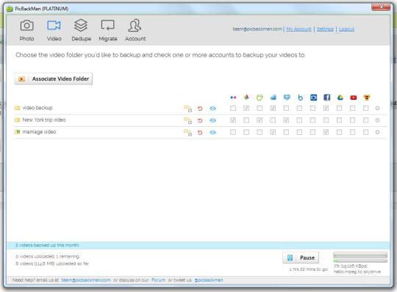Uncheck Dropbox checkbox for New York trip video
This screenshot has height=292, width=397.
(x=286, y=120)
